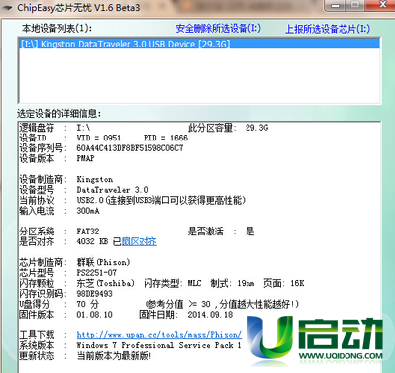Click empty area of device list box
The image size is (395, 373).
(x=199, y=76)
